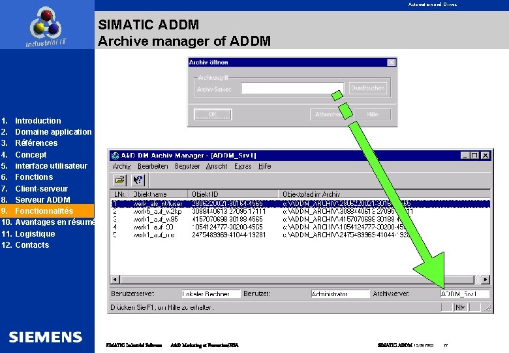This screenshot has width=509, height=353.
Task: Click the Siemens logo
Action: 46,337
